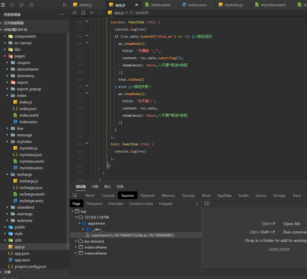The height and width of the screenshot is (279, 307).
Task: Toggle the Sources navigator sidebar icon
Action: click(x=207, y=204)
